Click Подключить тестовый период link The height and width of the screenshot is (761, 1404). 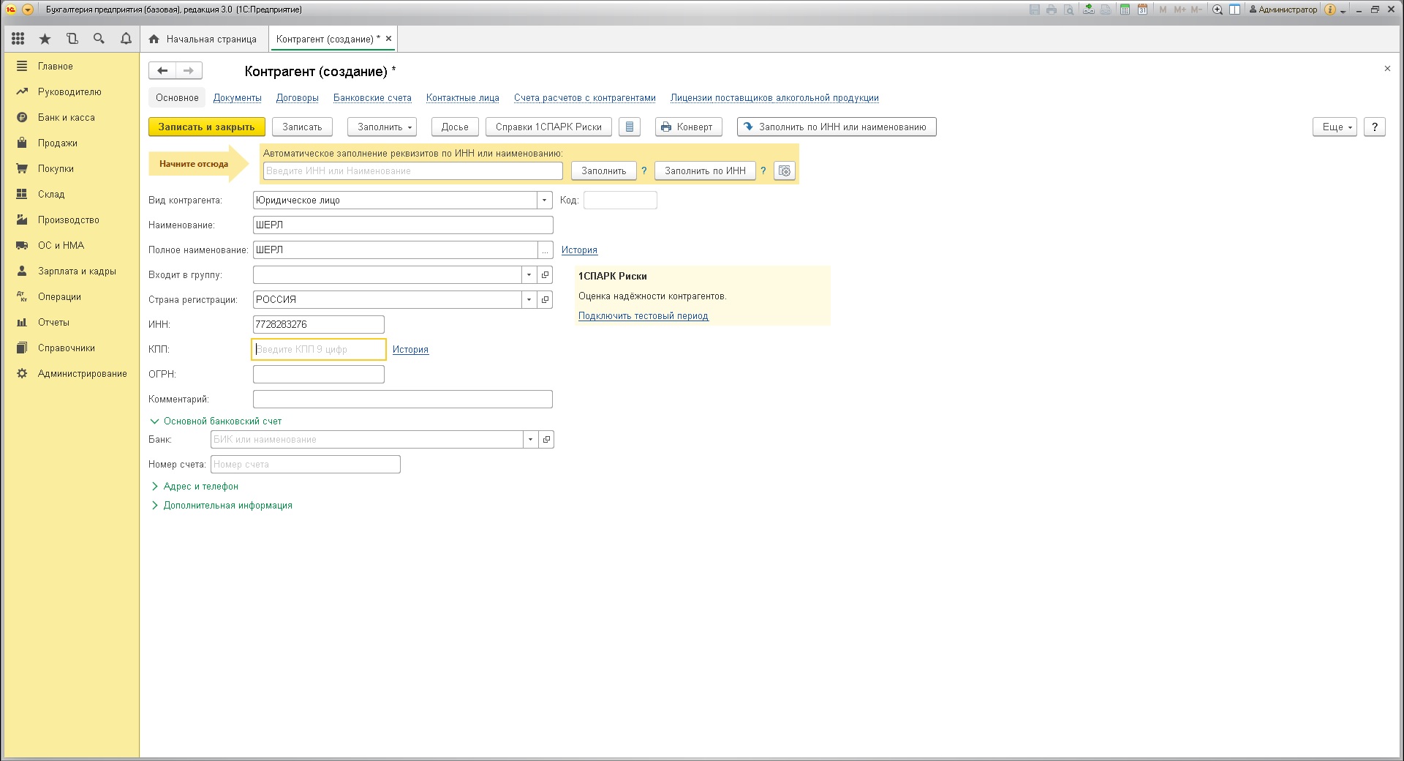click(643, 316)
